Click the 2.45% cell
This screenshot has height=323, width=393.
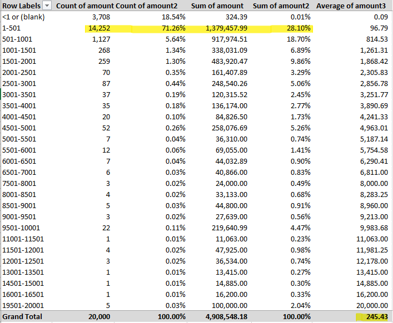click(300, 95)
